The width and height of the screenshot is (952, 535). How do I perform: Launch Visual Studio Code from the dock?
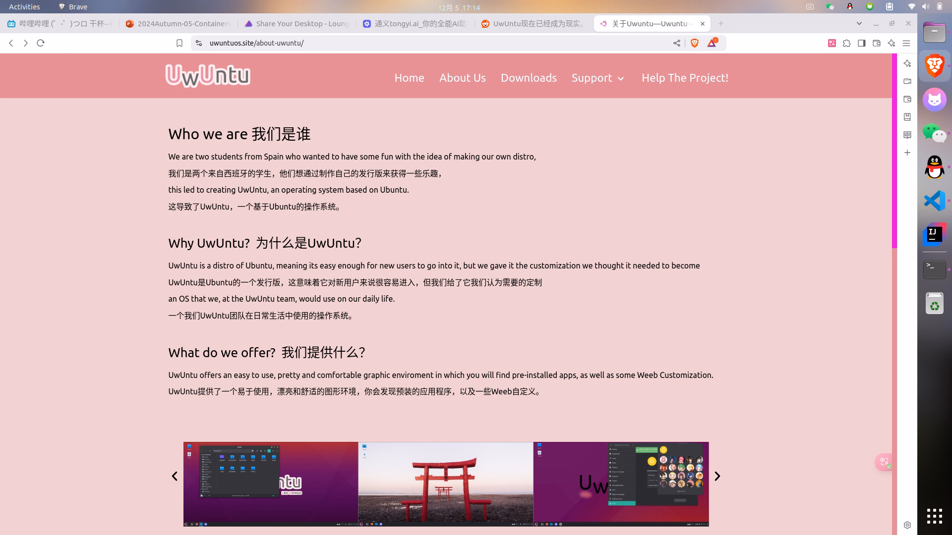(x=935, y=201)
